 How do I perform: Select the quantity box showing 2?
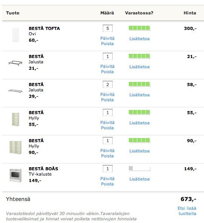tap(108, 85)
